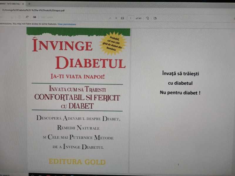Click the Fit to width icon
Image resolution: width=235 pixels, height=176 pixels.
coord(122,18)
